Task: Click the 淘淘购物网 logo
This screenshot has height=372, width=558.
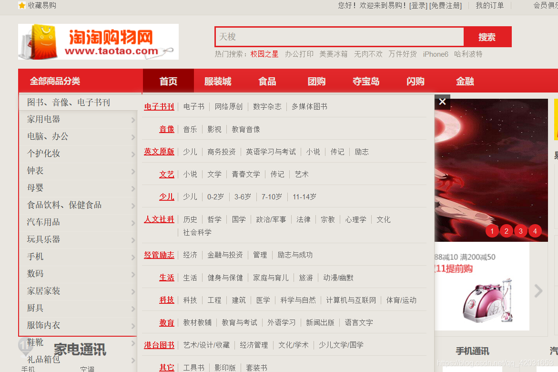Action: tap(98, 41)
